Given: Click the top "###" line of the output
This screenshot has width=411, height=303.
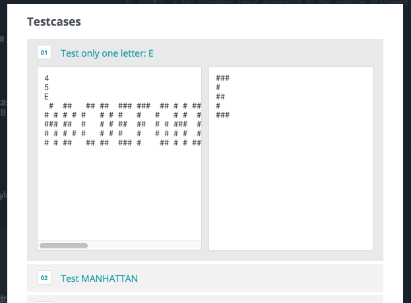Looking at the screenshot, I should coord(222,78).
